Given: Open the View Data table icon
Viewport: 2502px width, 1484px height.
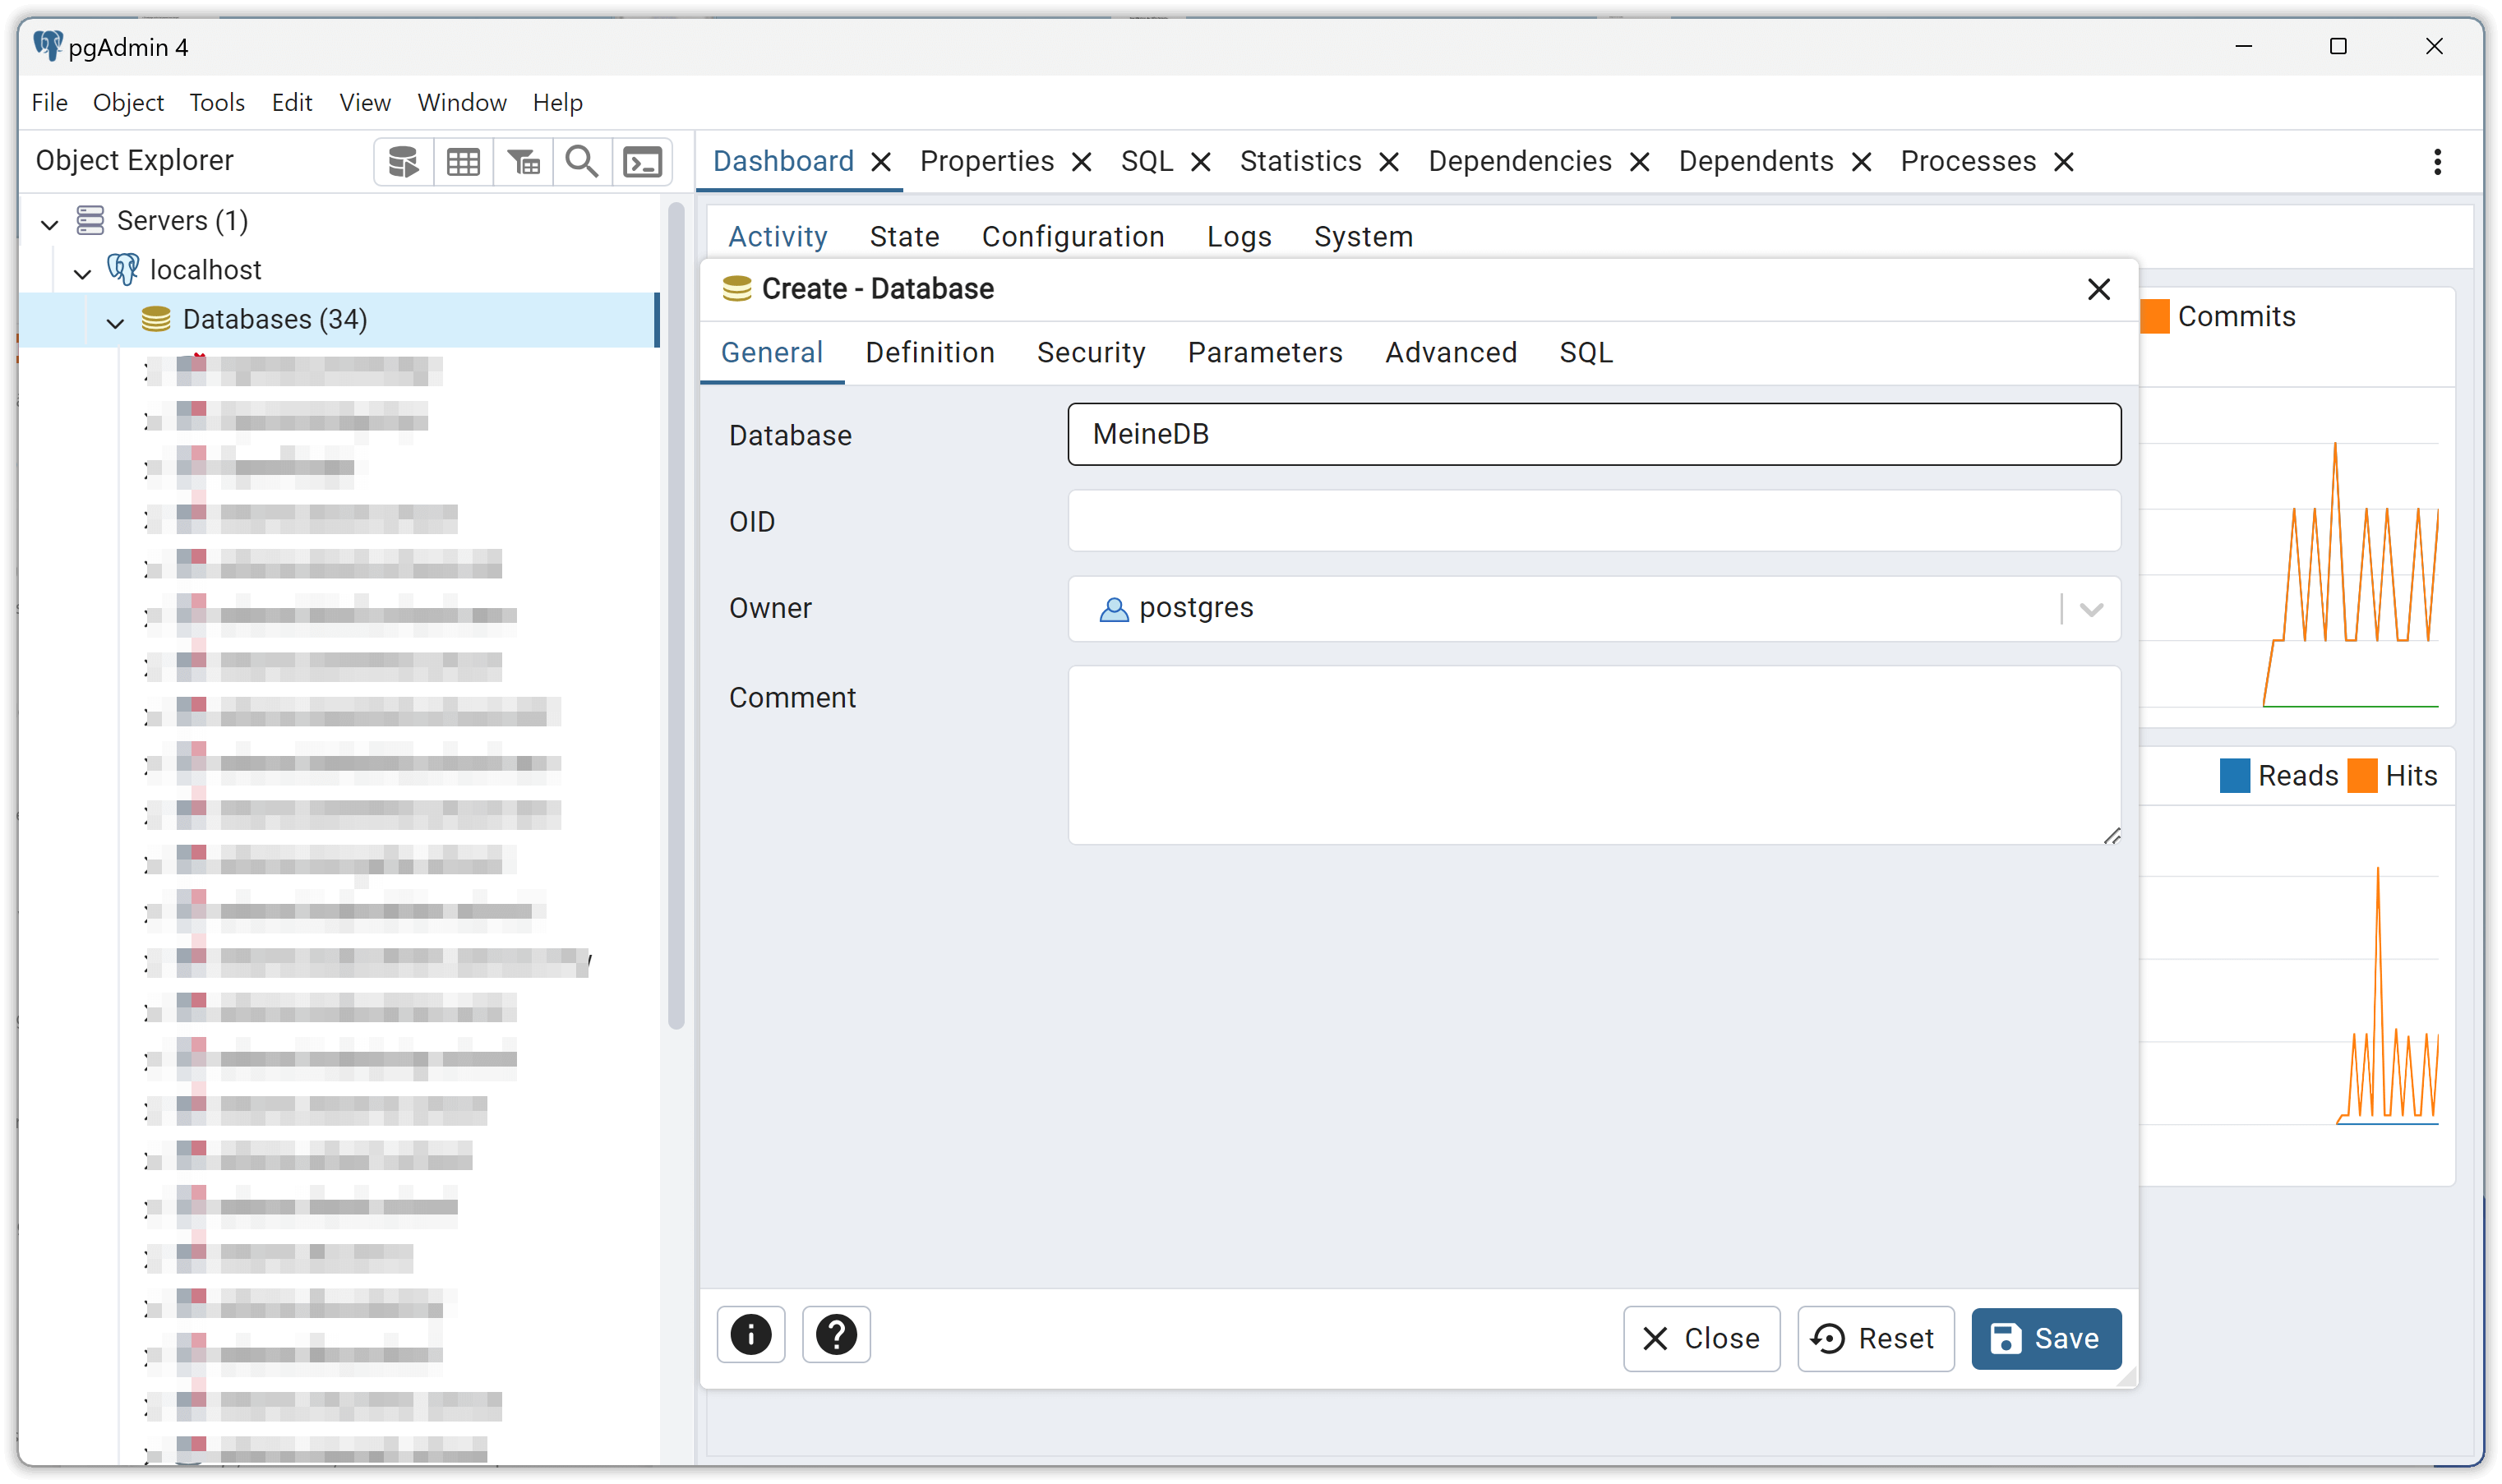Looking at the screenshot, I should [x=463, y=162].
